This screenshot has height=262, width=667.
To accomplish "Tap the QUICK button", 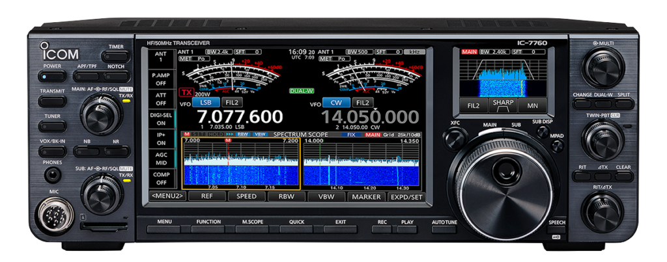I will tap(296, 229).
